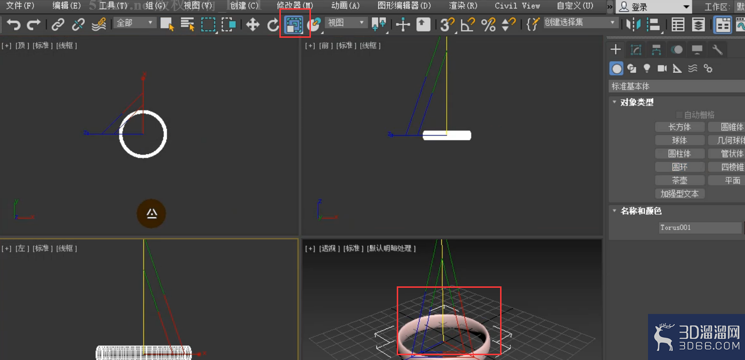Toggle the Percent Snap button

pos(488,25)
